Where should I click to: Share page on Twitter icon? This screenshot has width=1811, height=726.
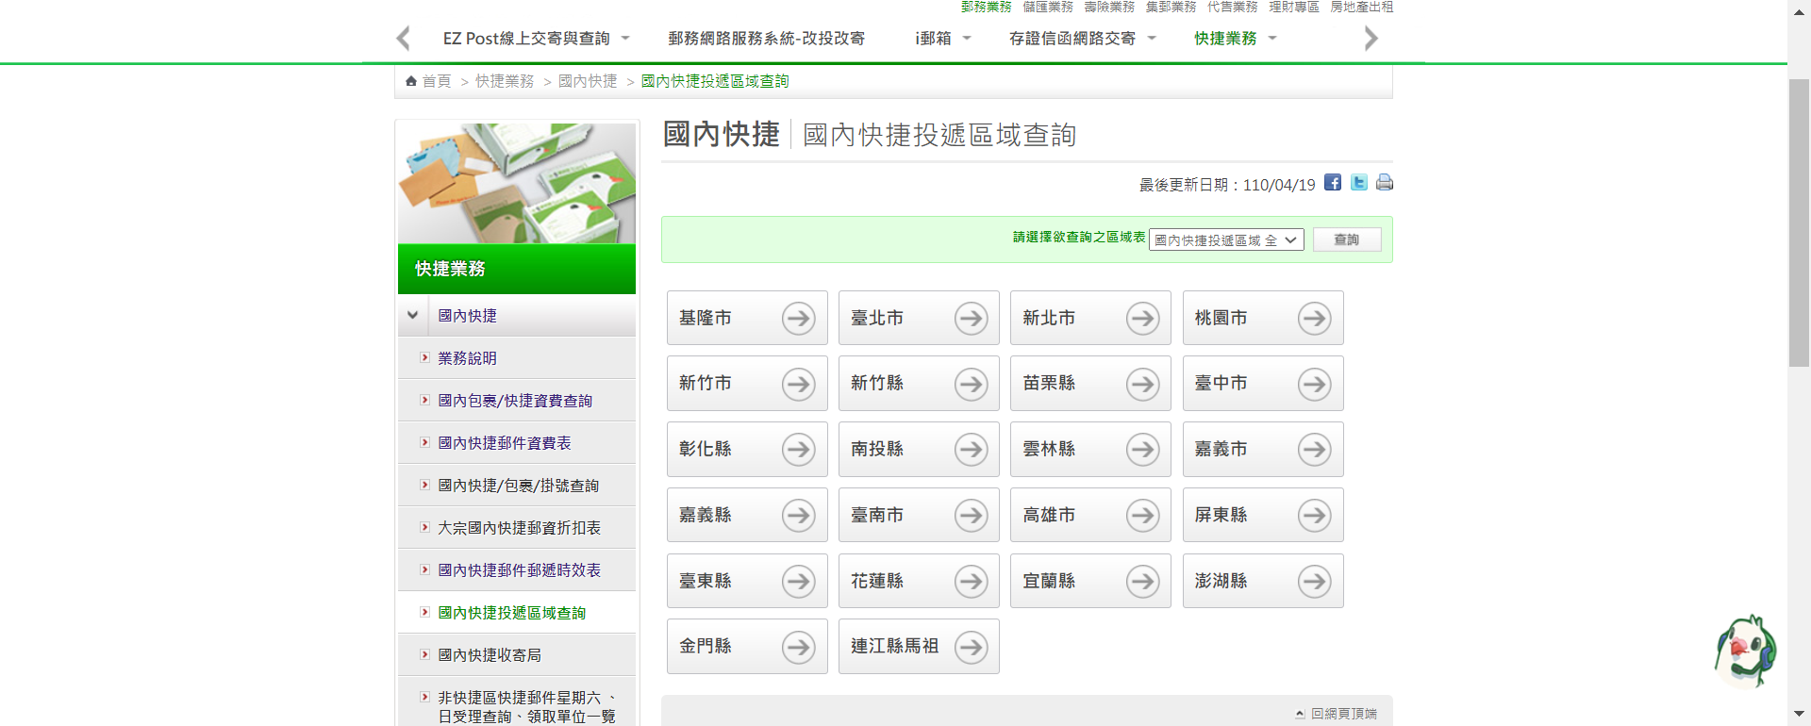(1358, 182)
